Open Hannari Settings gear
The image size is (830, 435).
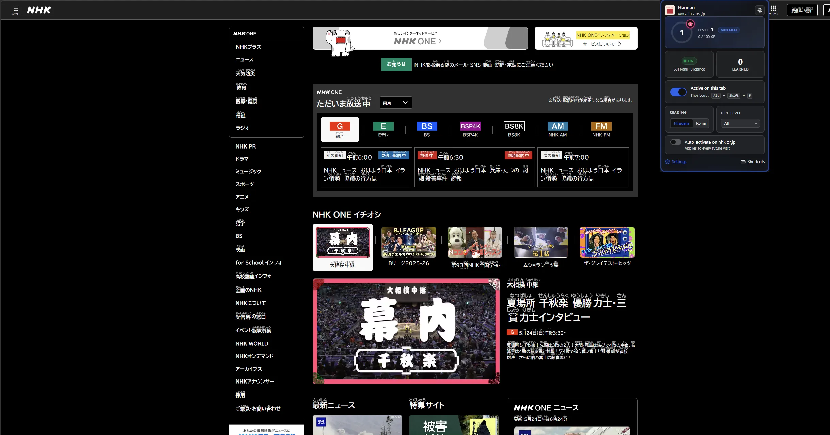tap(676, 162)
